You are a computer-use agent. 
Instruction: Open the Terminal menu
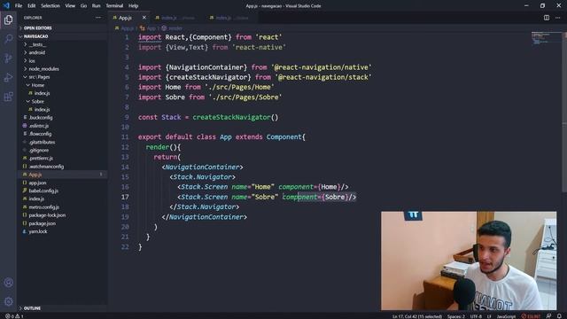click(x=114, y=6)
